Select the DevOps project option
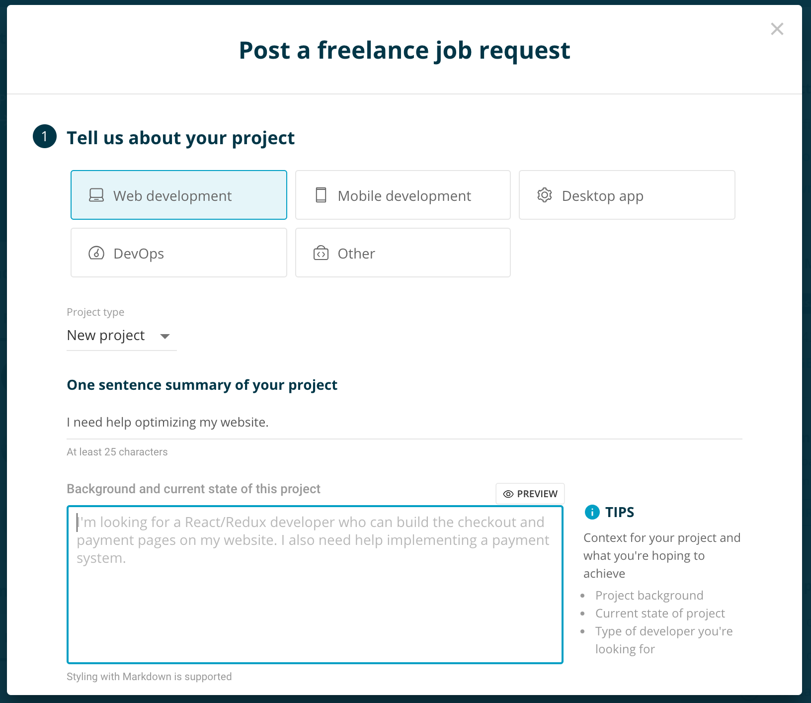811x703 pixels. click(179, 253)
